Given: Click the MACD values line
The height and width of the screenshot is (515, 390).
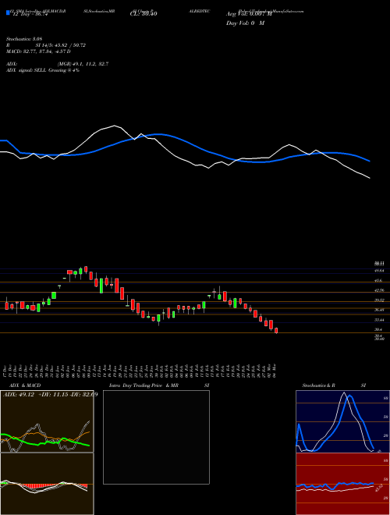Looking at the screenshot, I should pyautogui.click(x=38, y=51).
